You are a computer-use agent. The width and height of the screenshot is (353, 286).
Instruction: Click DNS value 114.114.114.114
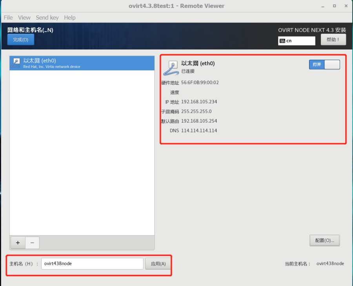(199, 130)
